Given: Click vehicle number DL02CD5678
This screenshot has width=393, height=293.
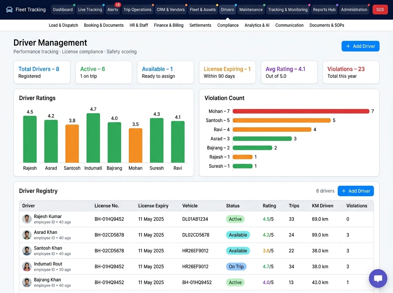Looking at the screenshot, I should tap(196, 235).
